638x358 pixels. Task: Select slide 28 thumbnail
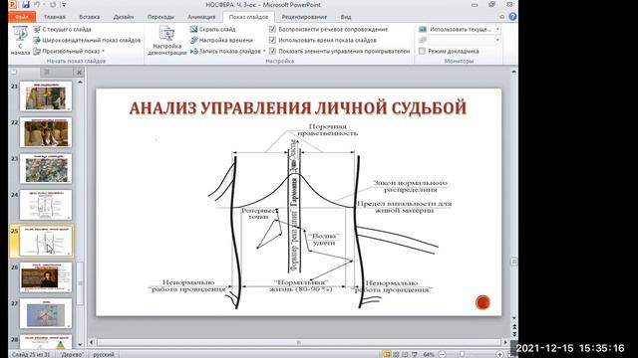pos(46,342)
